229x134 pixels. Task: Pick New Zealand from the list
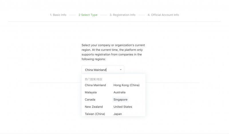pyautogui.click(x=94, y=107)
